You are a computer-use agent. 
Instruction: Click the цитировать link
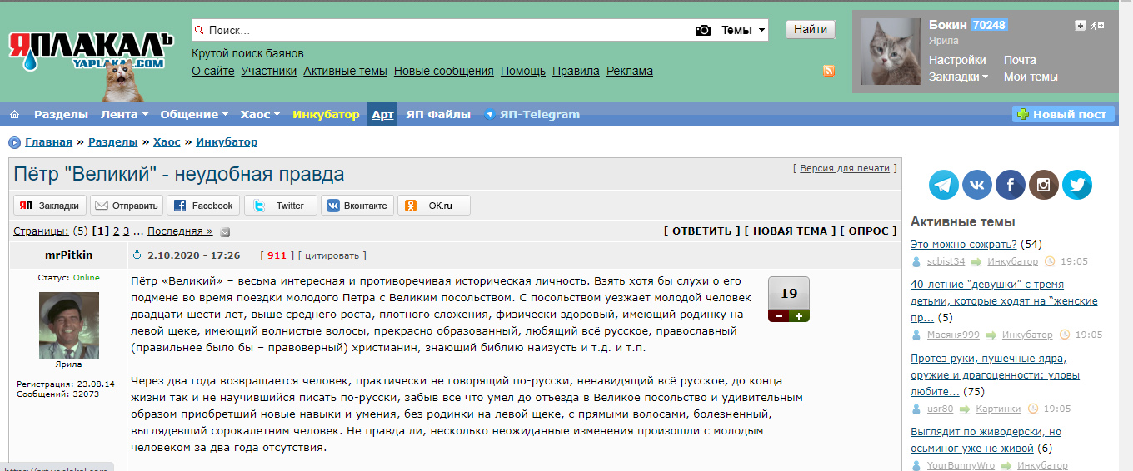pos(332,255)
